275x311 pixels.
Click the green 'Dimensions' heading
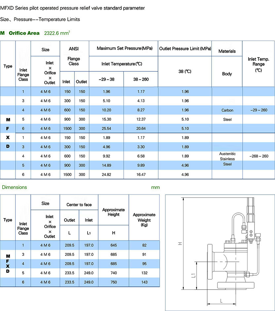(14, 187)
